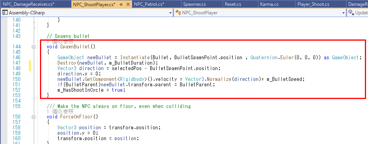Click 'Destroy' on line 147
The image size is (368, 144).
(67, 63)
